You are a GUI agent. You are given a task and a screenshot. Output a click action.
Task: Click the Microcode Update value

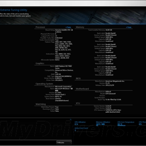coord(57,60)
